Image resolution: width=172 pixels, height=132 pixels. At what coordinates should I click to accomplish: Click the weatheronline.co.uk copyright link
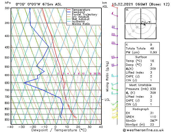[x=147, y=130]
